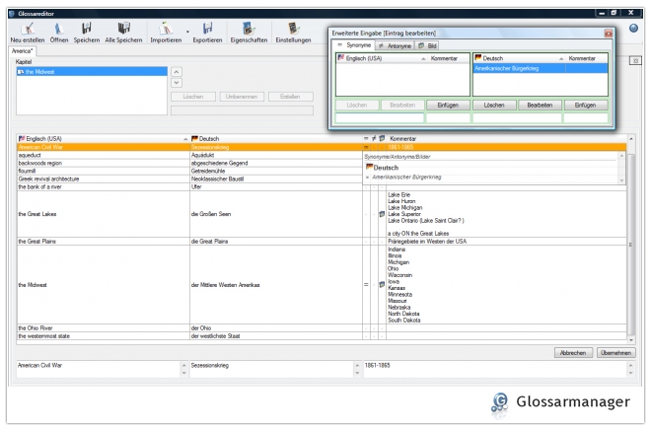Select the Amerikanischer Bürgerkrieg synonym entry
The width and height of the screenshot is (651, 430).
tap(505, 69)
